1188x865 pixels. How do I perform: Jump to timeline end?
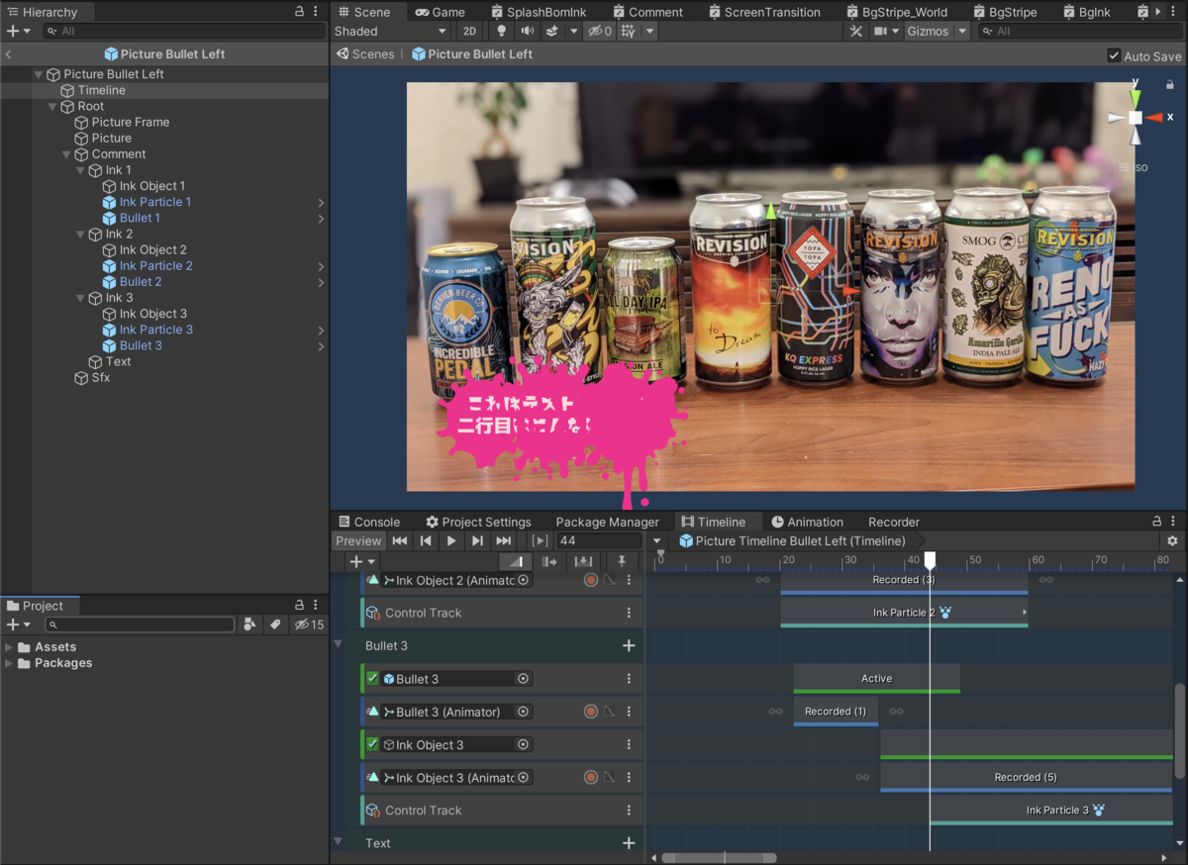point(503,540)
